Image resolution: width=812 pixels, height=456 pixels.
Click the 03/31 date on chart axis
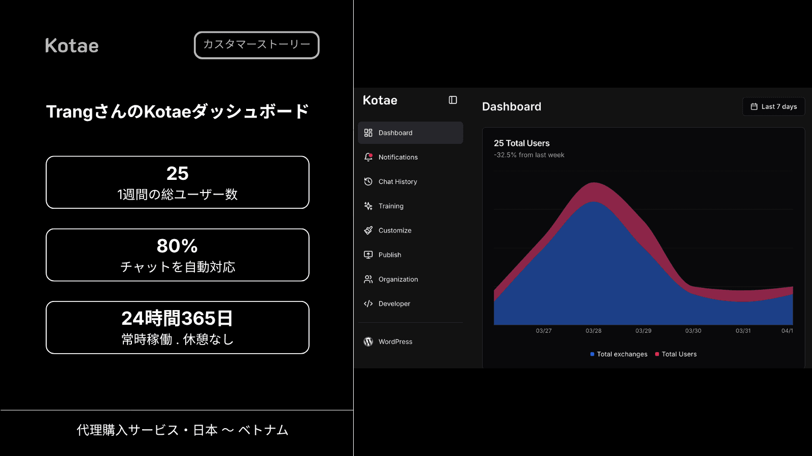[743, 331]
